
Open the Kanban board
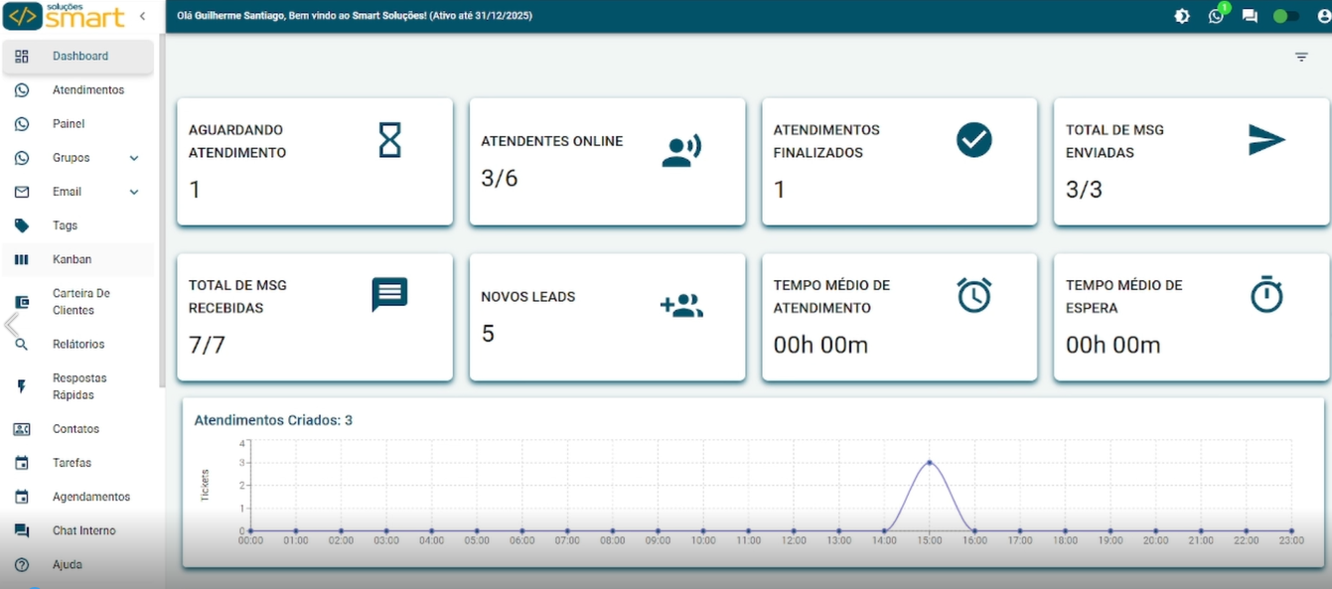coord(77,259)
